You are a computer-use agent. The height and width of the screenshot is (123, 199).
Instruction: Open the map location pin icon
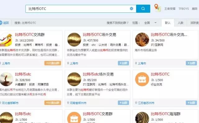coord(158,8)
